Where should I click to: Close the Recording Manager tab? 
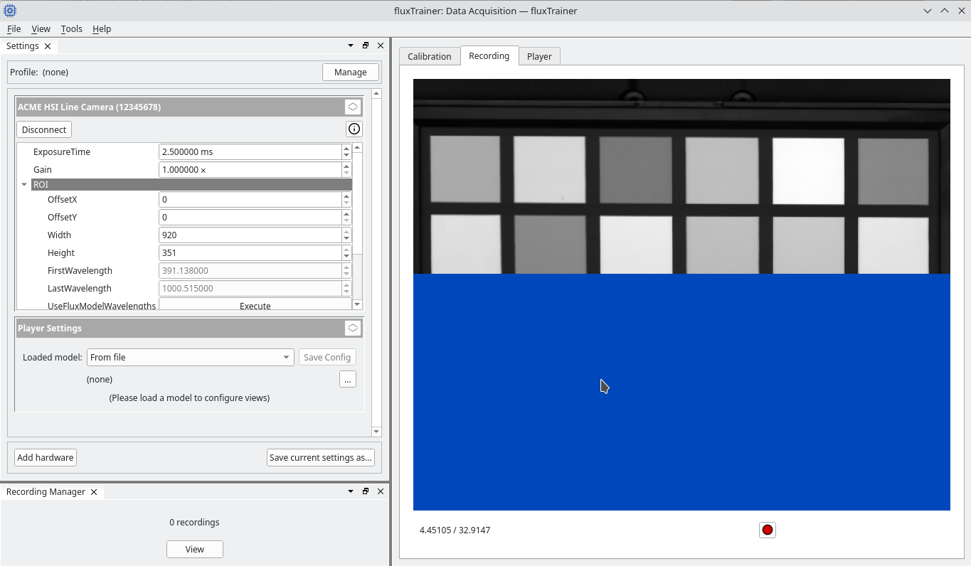point(94,492)
